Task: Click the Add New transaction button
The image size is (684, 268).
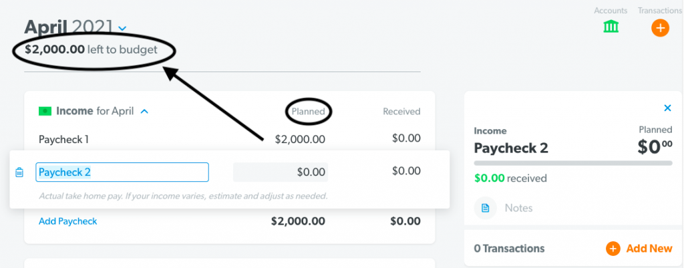Action: click(639, 249)
